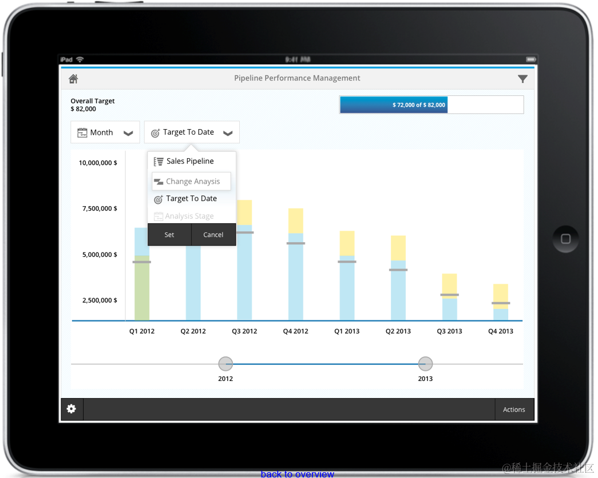This screenshot has width=598, height=478.
Task: Click the 2,500,000 $ axis value
Action: 100,300
